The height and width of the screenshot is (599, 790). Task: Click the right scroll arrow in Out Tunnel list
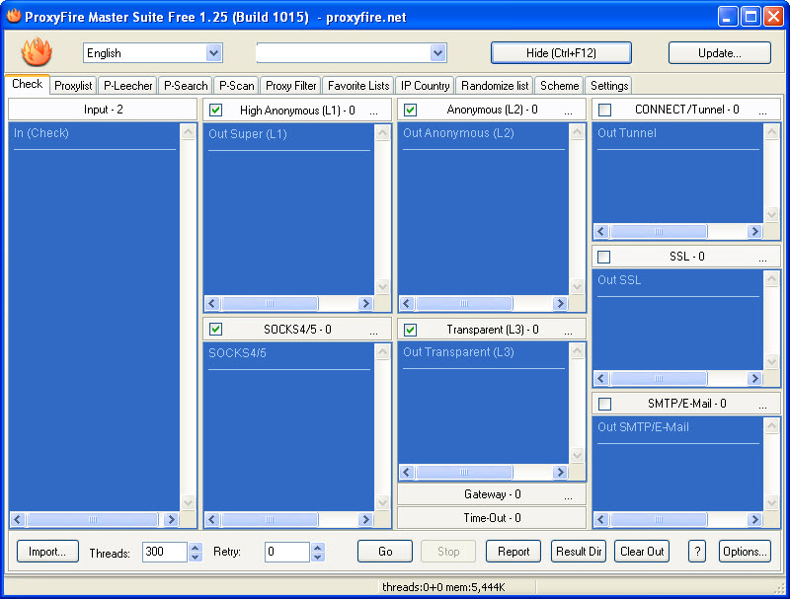(x=754, y=232)
